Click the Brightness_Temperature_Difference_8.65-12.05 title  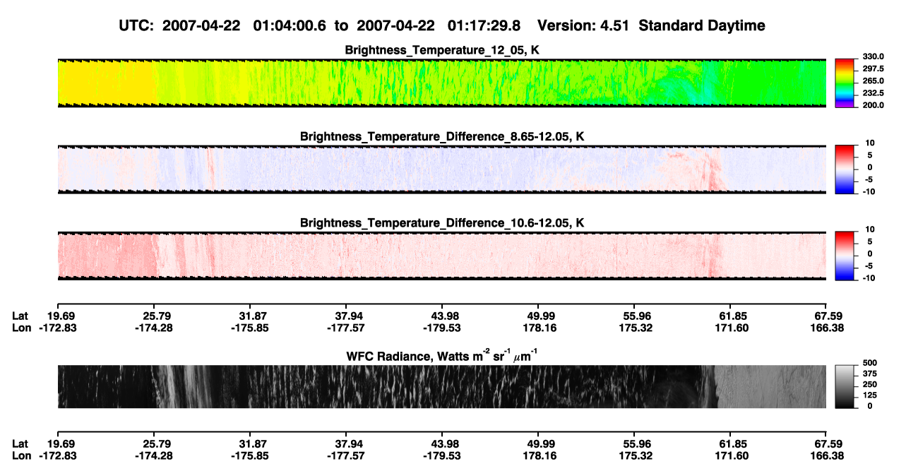(x=442, y=136)
